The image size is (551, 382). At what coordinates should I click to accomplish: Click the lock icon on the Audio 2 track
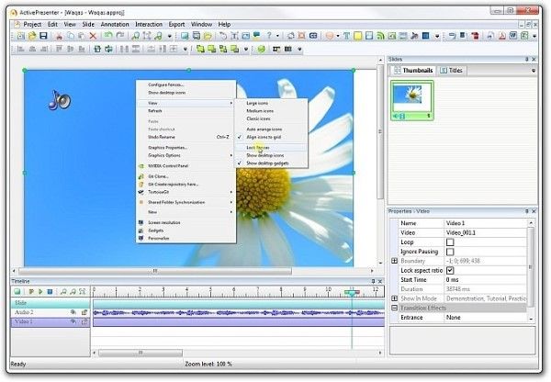[x=84, y=312]
